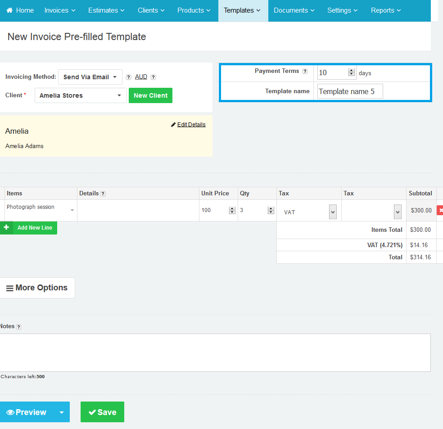This screenshot has width=443, height=429.
Task: Expand the second empty Tax dropdown
Action: 397,212
